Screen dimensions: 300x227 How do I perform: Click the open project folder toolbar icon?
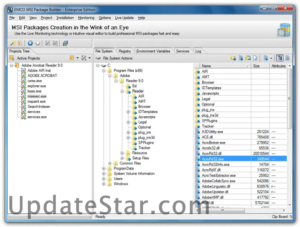point(20,43)
